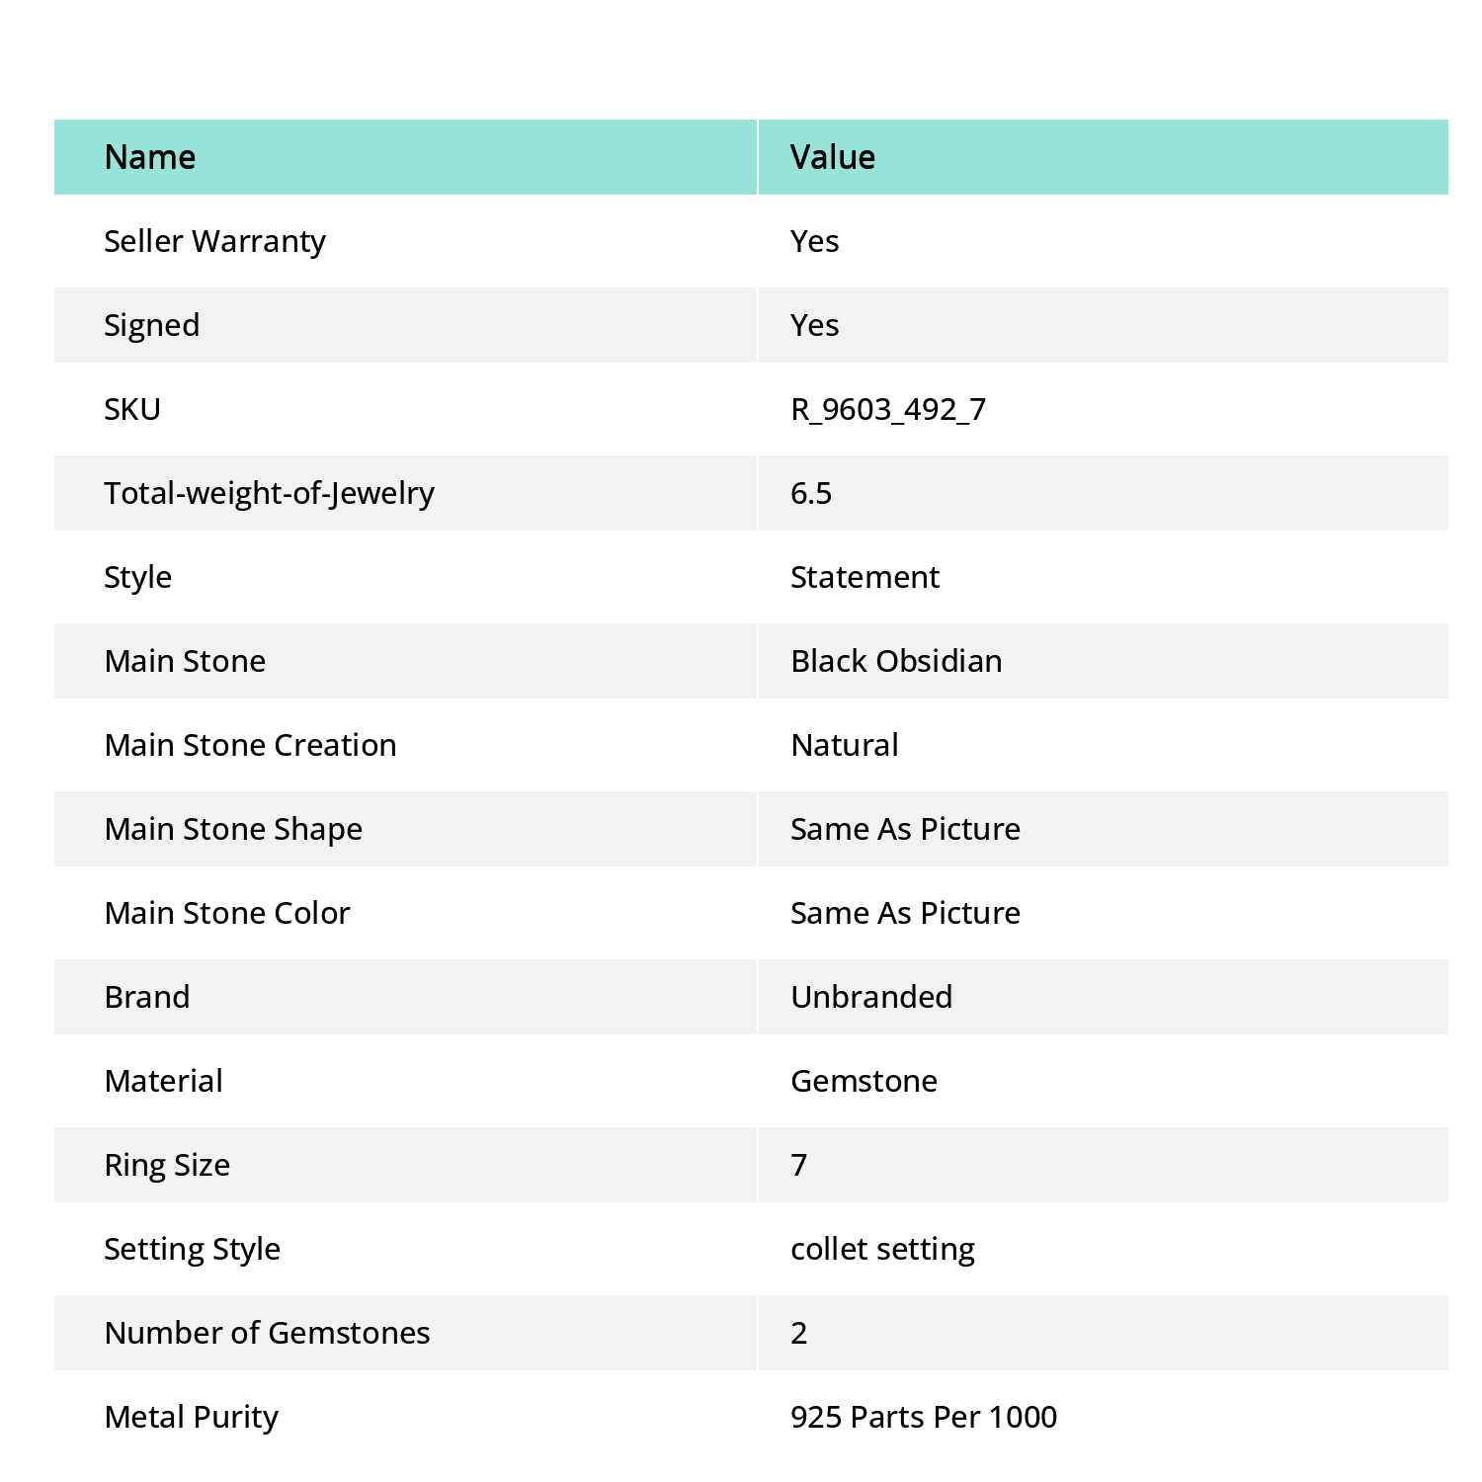Click Same As Picture in Main Stone Color row
The width and height of the screenshot is (1482, 1482).
point(905,913)
